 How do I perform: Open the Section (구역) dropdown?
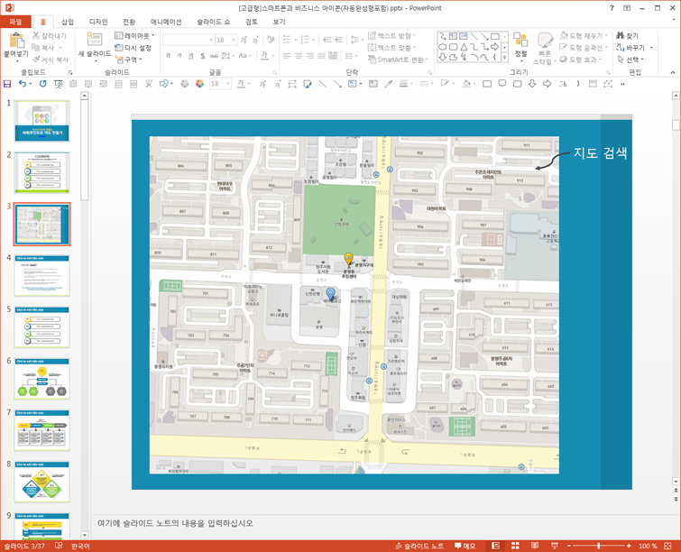point(129,60)
